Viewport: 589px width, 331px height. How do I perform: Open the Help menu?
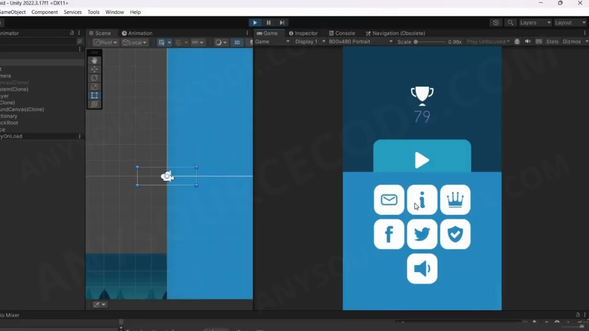(135, 12)
